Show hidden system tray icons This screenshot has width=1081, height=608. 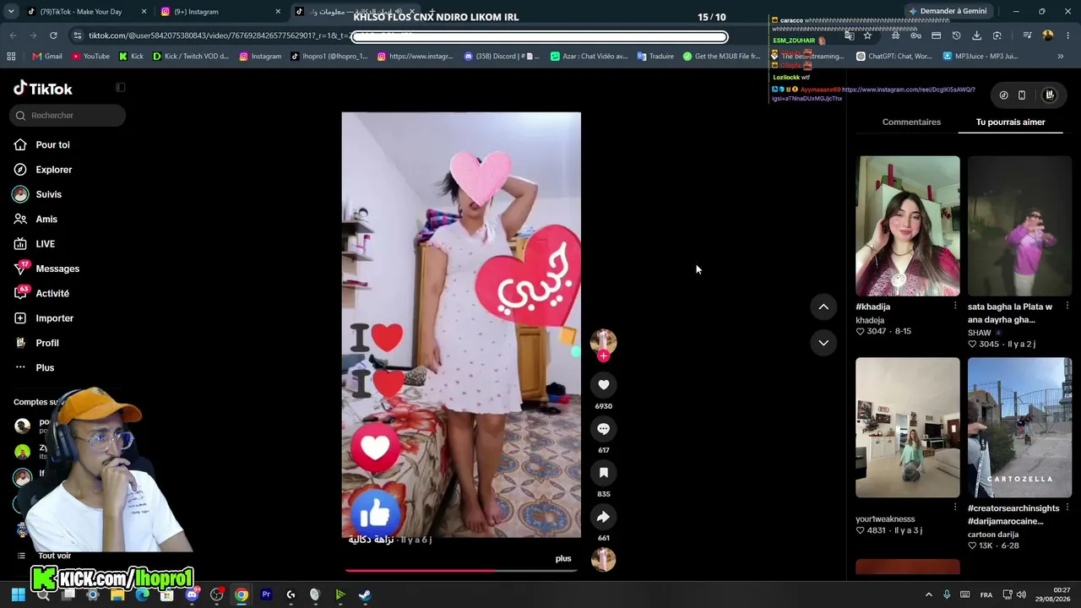928,594
